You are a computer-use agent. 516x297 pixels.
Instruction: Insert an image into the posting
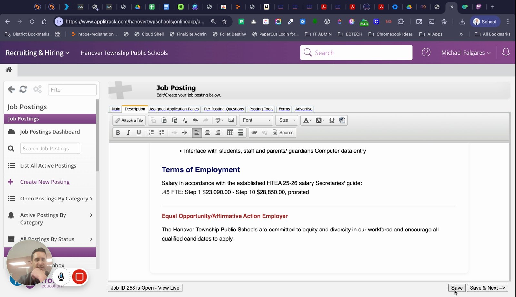[231, 120]
